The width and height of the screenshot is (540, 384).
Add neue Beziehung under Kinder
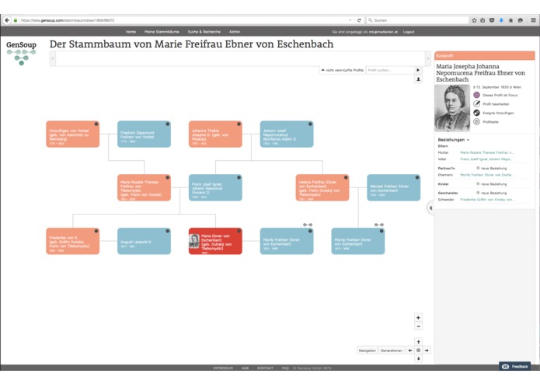492,184
